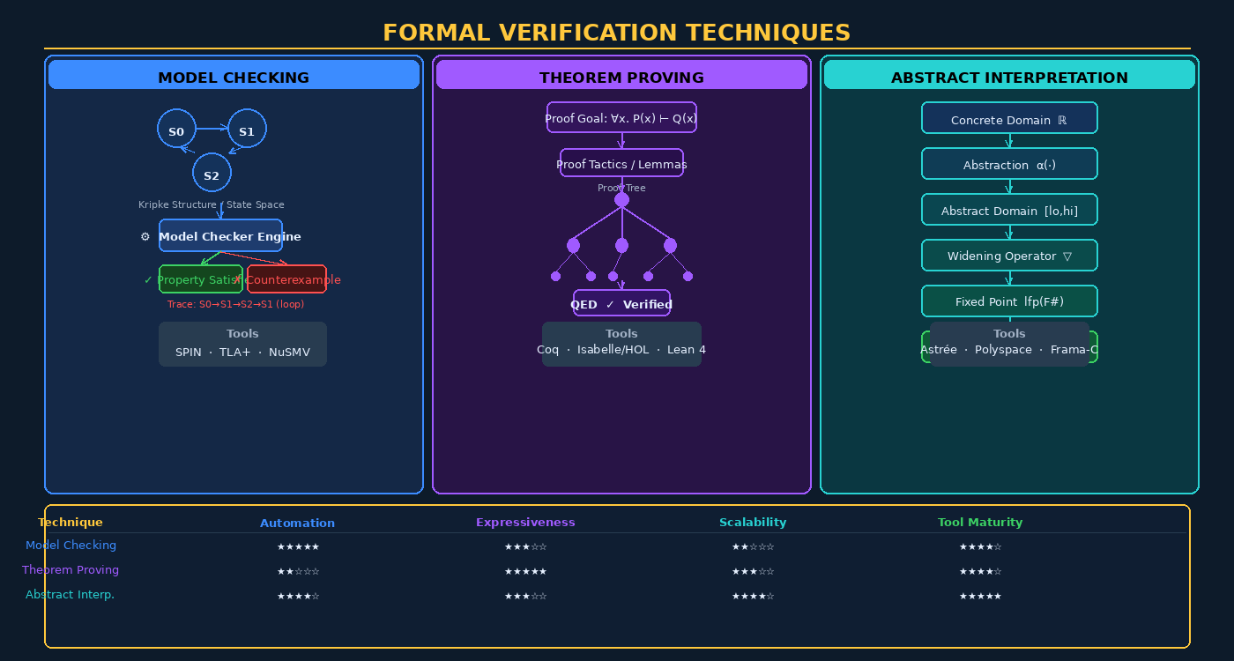Image resolution: width=1234 pixels, height=661 pixels.
Task: Switch to the ABSTRACT INTERPRETATION panel header
Action: click(x=1008, y=77)
